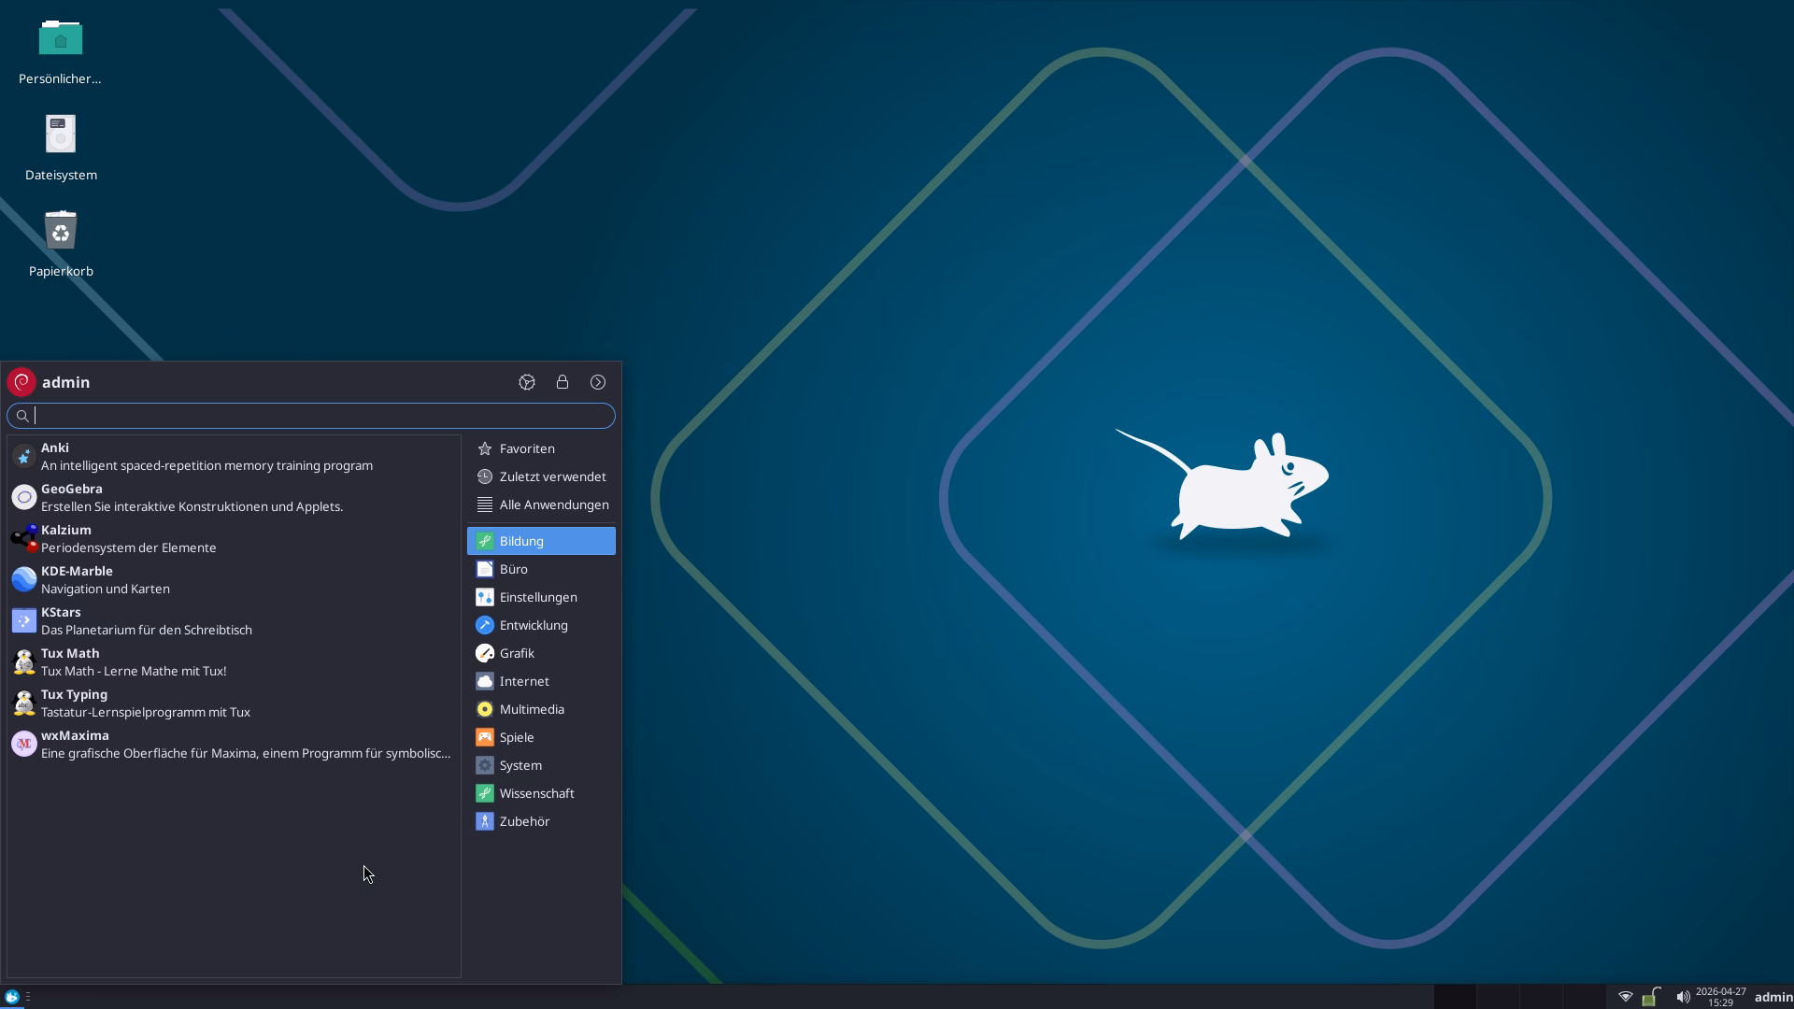Viewport: 1794px width, 1009px height.
Task: Click the log out arrow in menu header
Action: tap(598, 382)
